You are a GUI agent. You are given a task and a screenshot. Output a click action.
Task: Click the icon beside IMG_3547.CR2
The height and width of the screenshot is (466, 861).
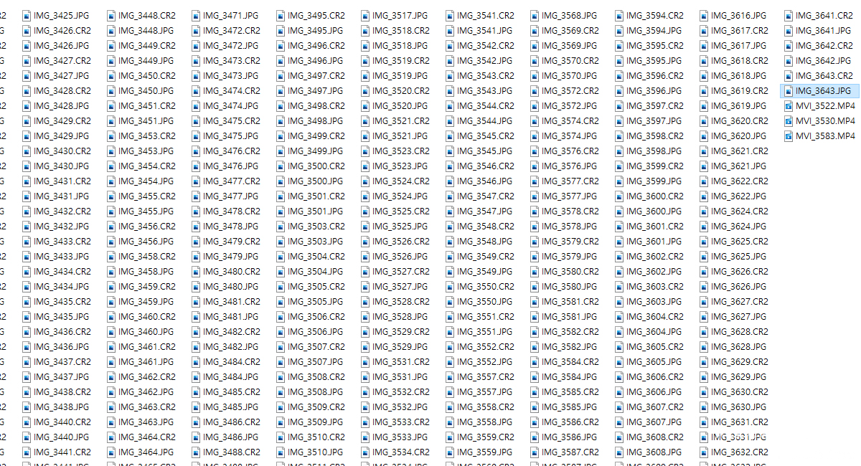pyautogui.click(x=450, y=196)
